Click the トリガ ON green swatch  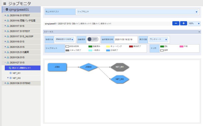point(162,47)
